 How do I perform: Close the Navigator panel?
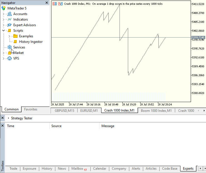(x=47, y=3)
